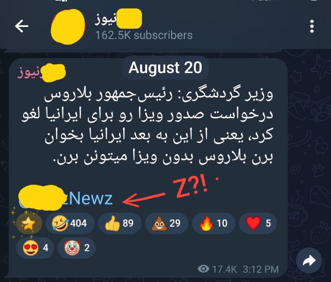Image resolution: width=331 pixels, height=282 pixels.
Task: Toggle the thumbs up reaction 89
Action: pos(120,223)
